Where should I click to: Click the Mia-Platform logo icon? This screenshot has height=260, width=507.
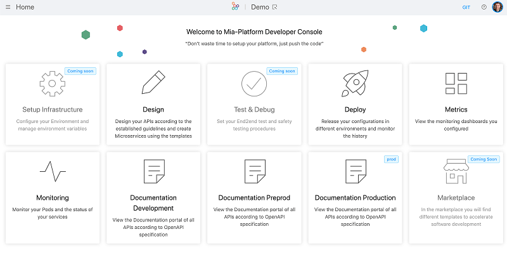pos(235,6)
